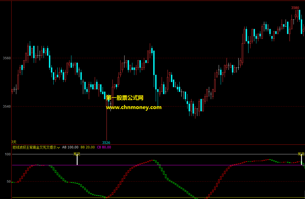Click the long-wick candle at the 3526 low
The image size is (305, 199).
coord(107,117)
